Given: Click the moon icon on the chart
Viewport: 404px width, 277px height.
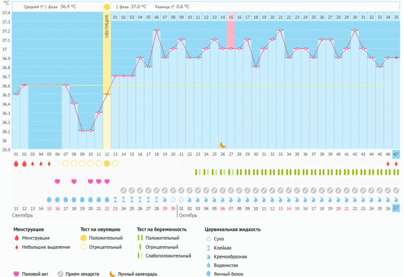Looking at the screenshot, I should click(x=222, y=144).
